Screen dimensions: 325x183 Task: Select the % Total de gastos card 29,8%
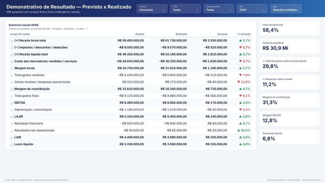pos(290,64)
